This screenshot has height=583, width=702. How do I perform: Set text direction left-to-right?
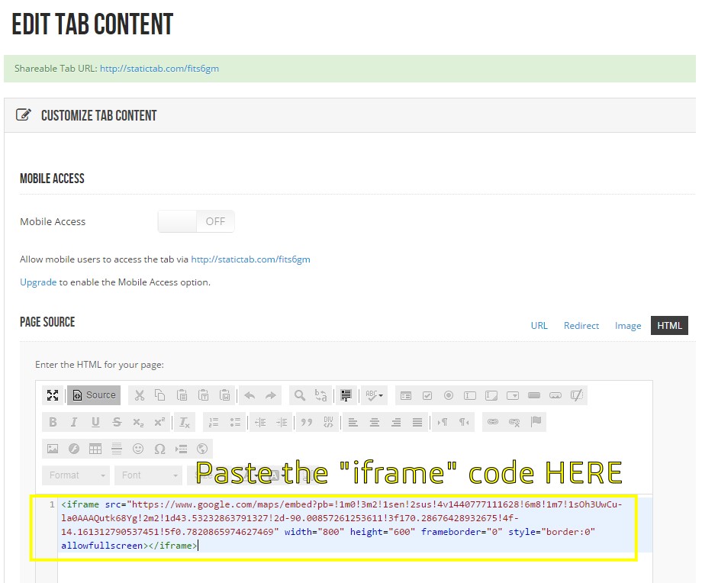(x=443, y=422)
